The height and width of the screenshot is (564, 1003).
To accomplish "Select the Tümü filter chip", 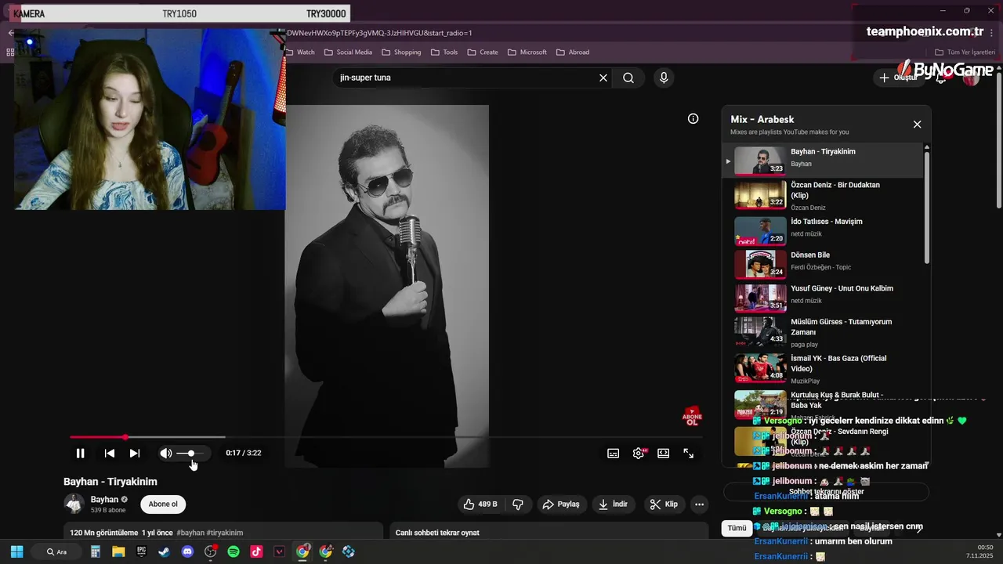I will click(737, 528).
